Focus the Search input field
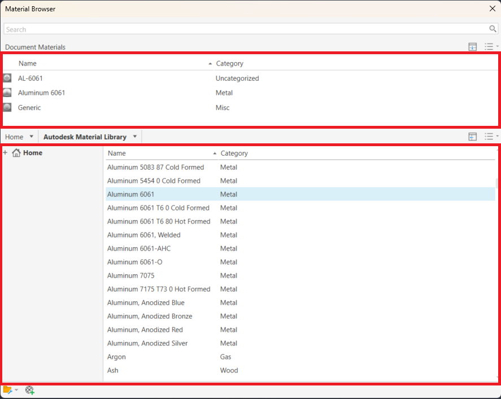This screenshot has height=399, width=501. (246, 29)
